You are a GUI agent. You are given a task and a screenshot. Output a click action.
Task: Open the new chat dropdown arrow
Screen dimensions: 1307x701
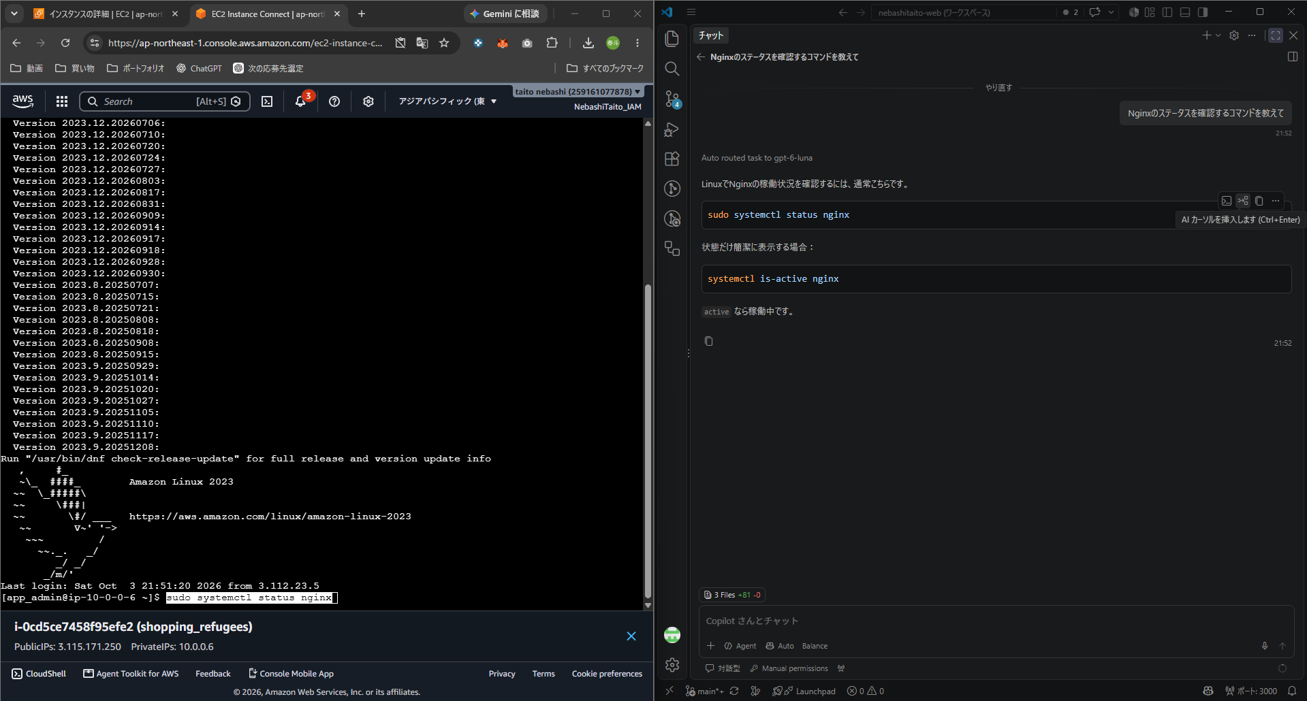1218,35
